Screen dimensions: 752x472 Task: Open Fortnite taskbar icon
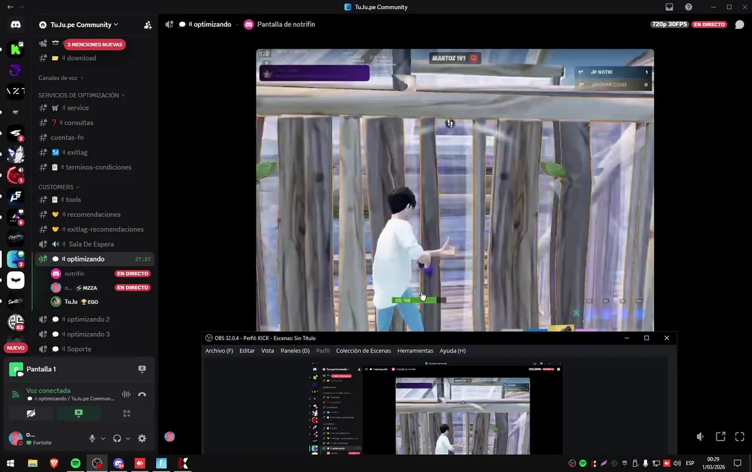click(x=161, y=463)
